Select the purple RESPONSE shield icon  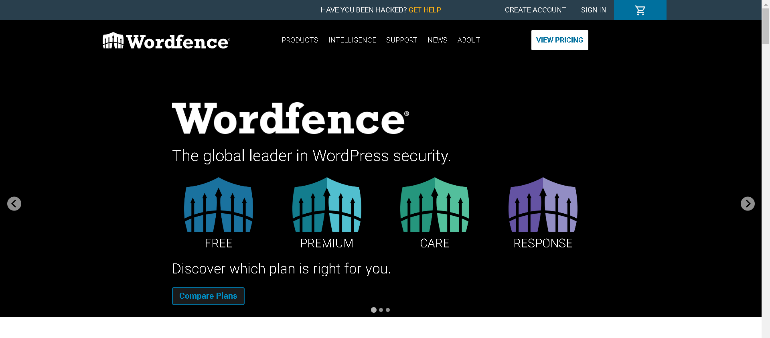click(x=543, y=205)
